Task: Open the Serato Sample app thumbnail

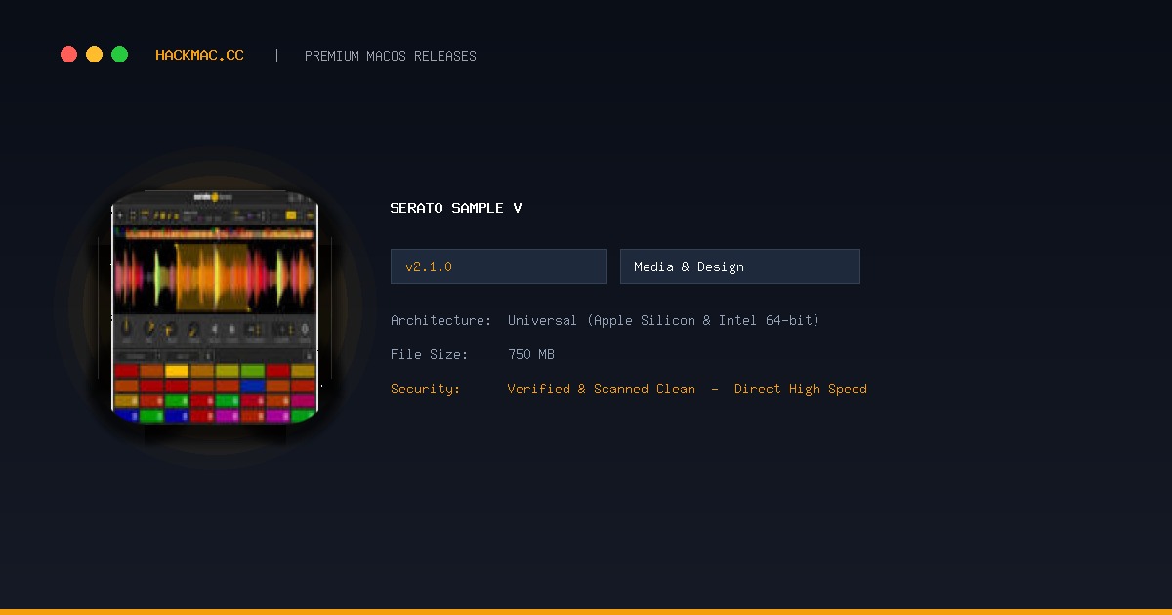Action: [215, 307]
